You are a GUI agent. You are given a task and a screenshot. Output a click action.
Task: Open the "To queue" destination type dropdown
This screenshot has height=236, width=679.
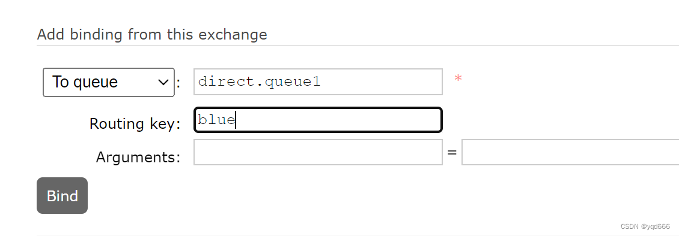109,82
